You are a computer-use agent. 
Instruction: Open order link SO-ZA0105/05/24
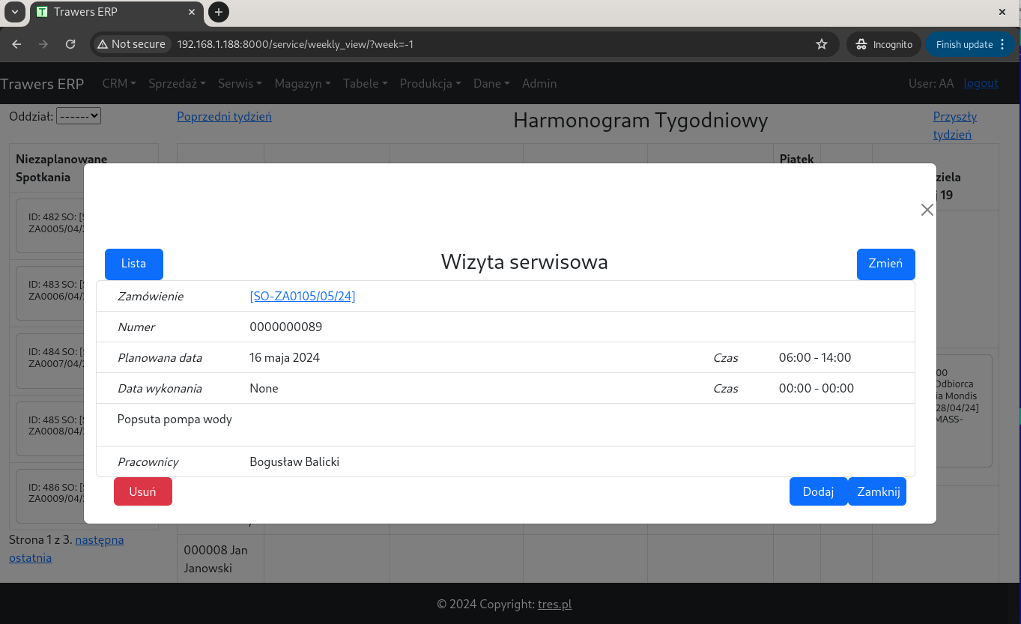(x=303, y=296)
